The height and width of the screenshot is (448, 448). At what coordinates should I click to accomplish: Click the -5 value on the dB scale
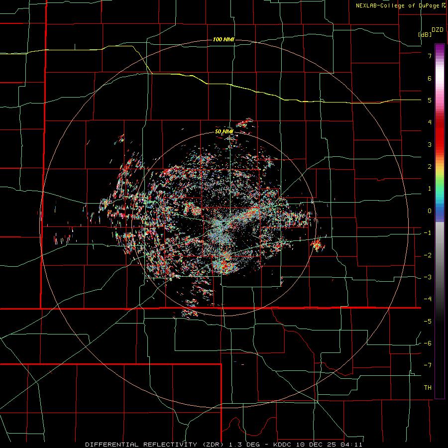428,322
